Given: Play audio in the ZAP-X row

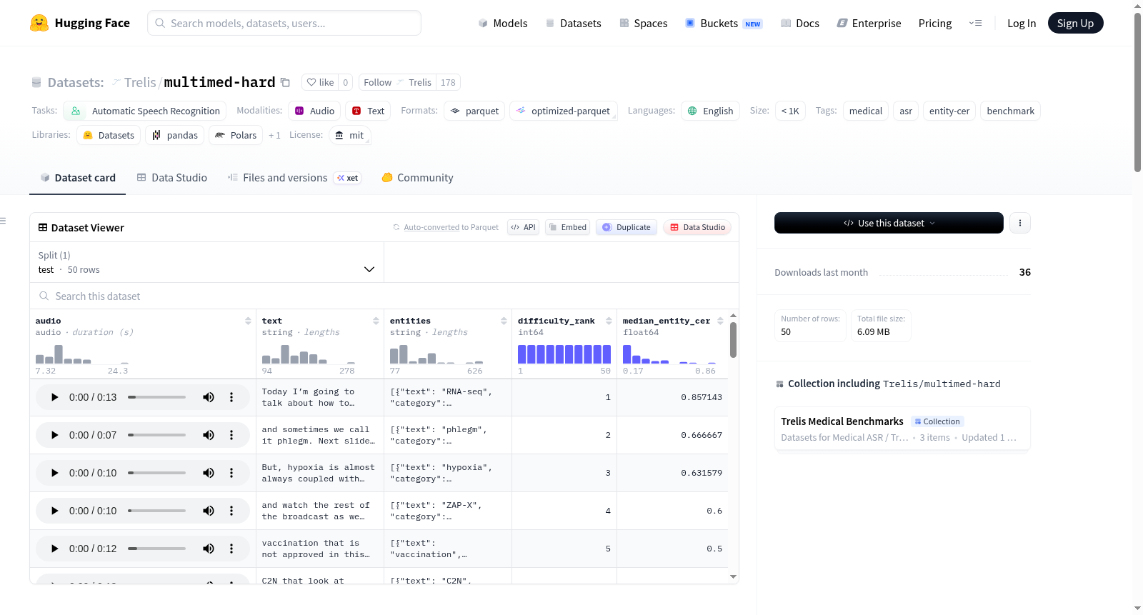Looking at the screenshot, I should (x=54, y=511).
